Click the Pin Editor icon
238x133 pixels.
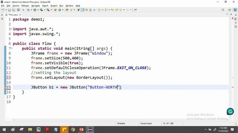pos(135,10)
